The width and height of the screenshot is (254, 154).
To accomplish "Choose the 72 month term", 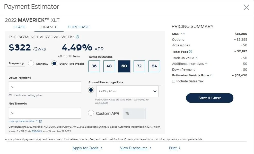I will [x=139, y=66].
